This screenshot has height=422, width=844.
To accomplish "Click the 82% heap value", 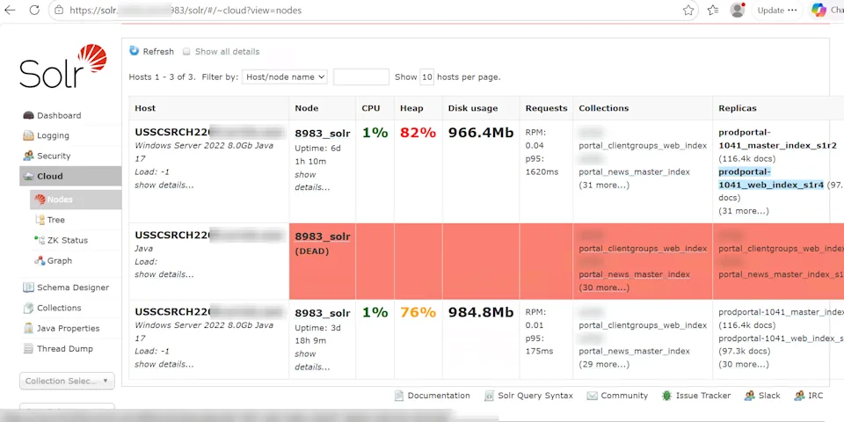I will (418, 133).
